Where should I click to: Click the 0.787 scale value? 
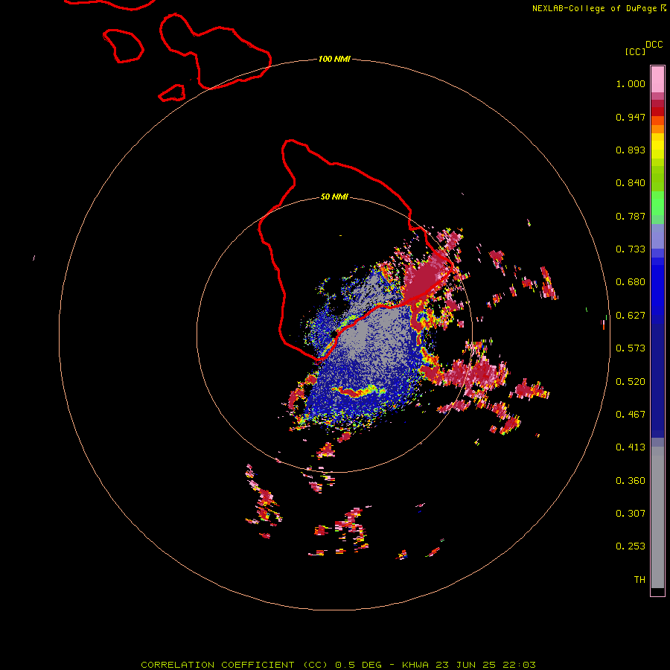pos(631,216)
